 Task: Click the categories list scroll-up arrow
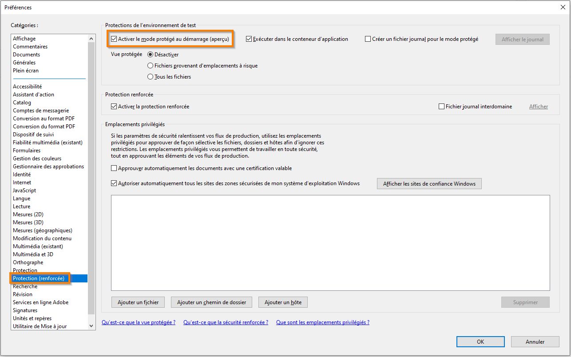click(91, 39)
